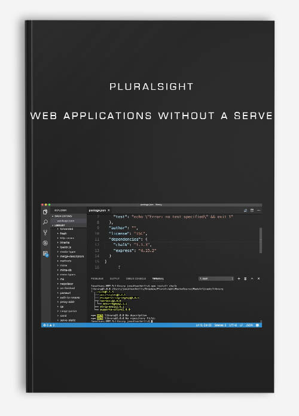Open the Search magnifier in activity bar
This screenshot has width=299, height=416.
45,222
